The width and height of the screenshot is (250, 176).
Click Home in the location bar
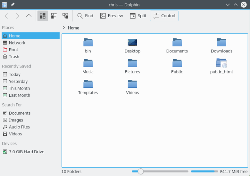click(73, 28)
